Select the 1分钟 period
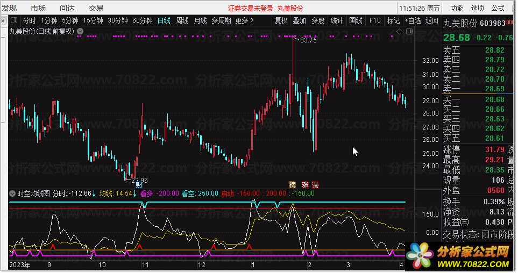This screenshot has width=518, height=273. (49, 20)
